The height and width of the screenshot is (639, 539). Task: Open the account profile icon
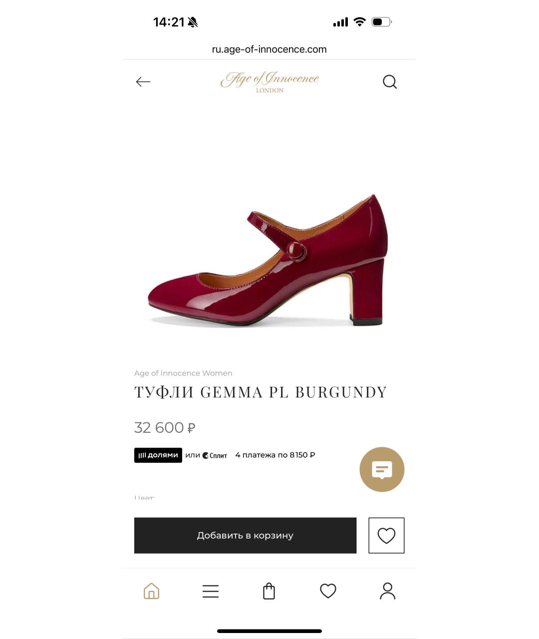[387, 591]
